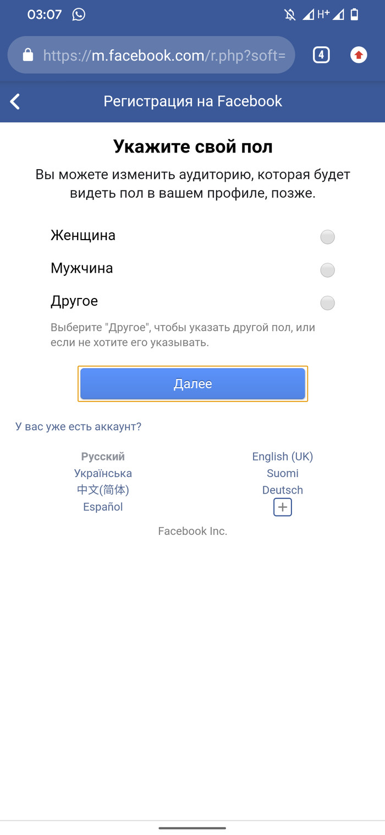This screenshot has width=385, height=835.
Task: Switch language to 中文(简体)
Action: [103, 490]
